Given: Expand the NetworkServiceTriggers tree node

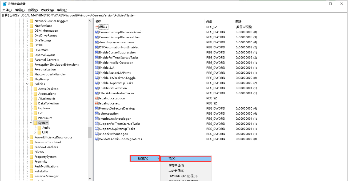Looking at the screenshot, I should point(27,21).
